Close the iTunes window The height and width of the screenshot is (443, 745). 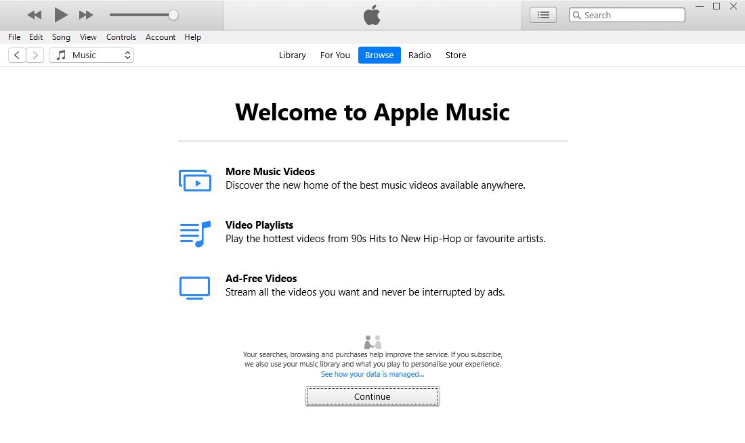click(733, 6)
